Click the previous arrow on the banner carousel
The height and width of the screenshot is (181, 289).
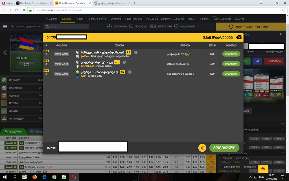click(5, 52)
